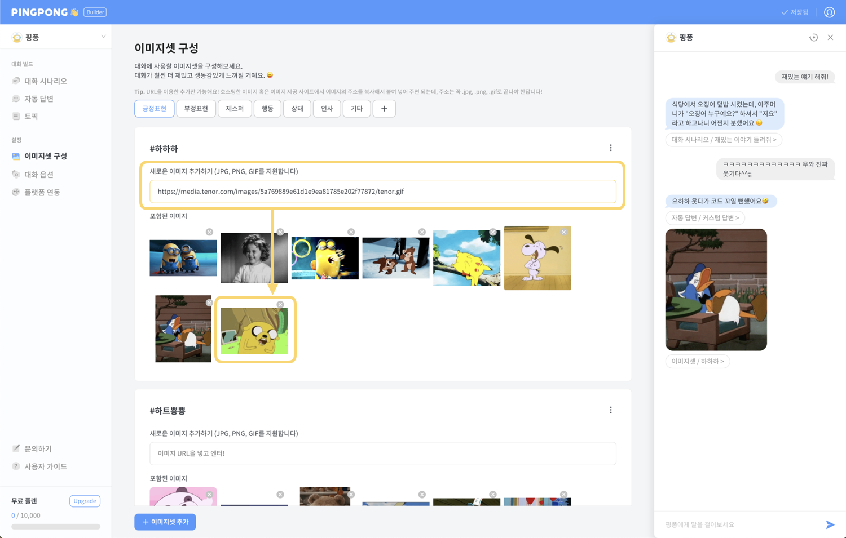Close the 핑퐁 chat preview panel
The height and width of the screenshot is (538, 846).
(x=830, y=38)
